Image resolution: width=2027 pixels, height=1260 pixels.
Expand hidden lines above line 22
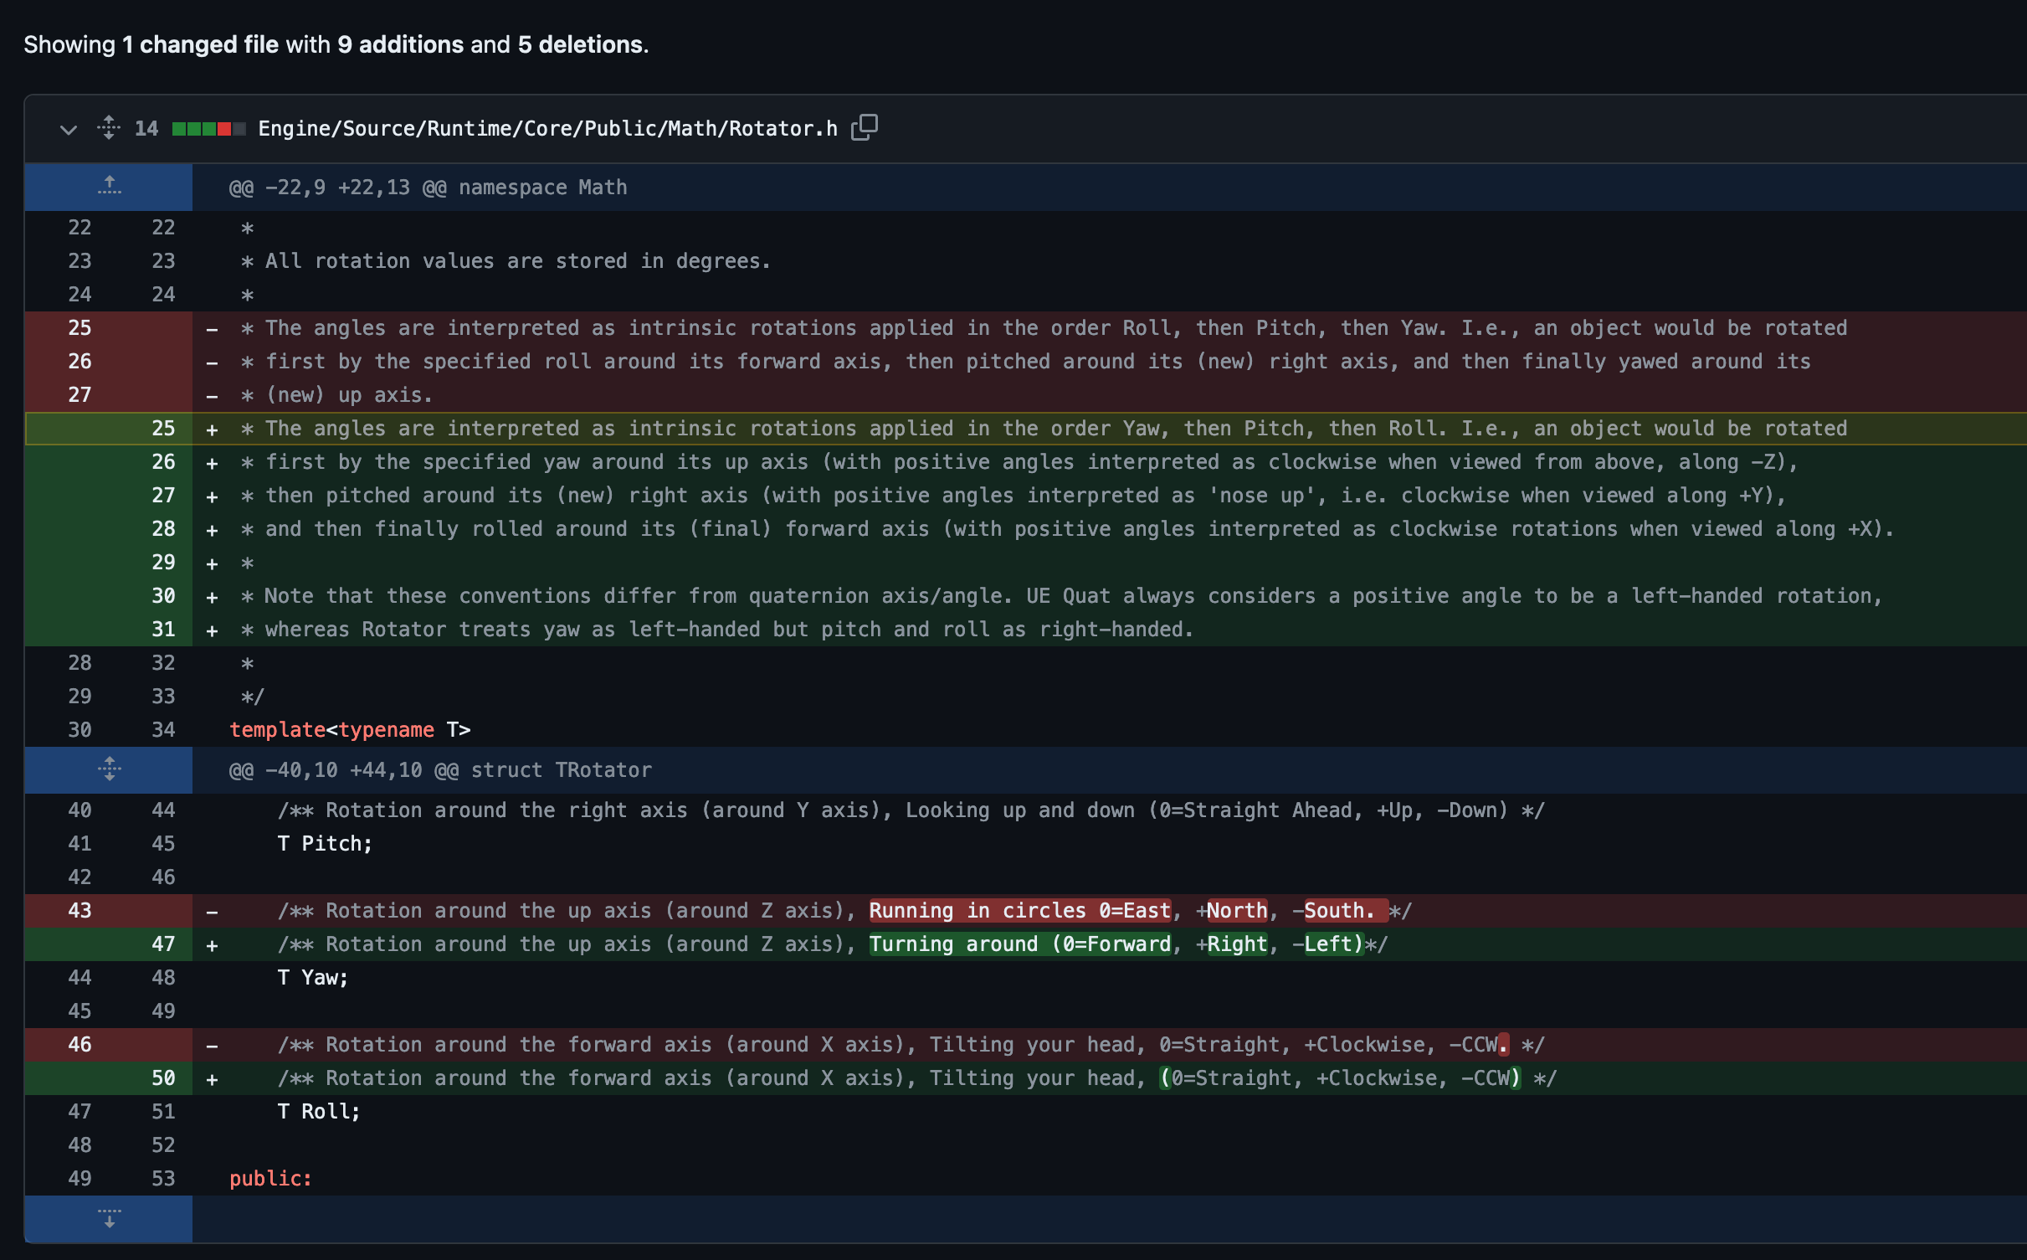109,186
